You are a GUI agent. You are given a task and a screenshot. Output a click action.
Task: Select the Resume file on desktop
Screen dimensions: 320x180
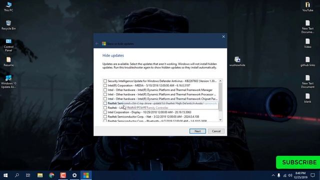pyautogui.click(x=8, y=61)
